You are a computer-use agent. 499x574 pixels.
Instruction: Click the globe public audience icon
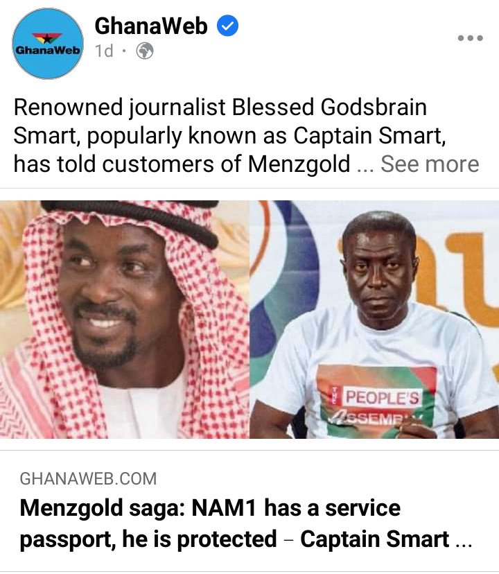point(145,51)
